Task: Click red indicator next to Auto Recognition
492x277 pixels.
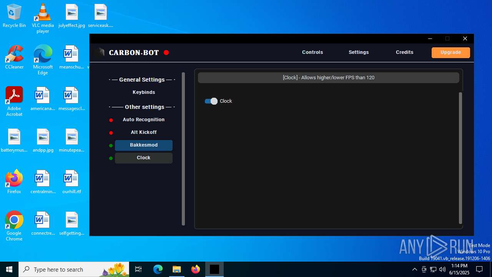Action: point(111,120)
